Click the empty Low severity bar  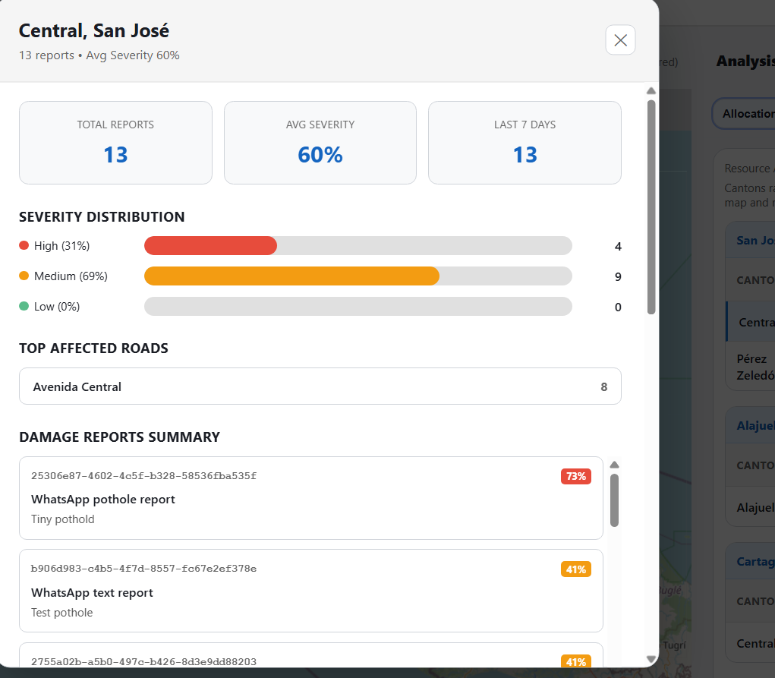click(x=358, y=306)
